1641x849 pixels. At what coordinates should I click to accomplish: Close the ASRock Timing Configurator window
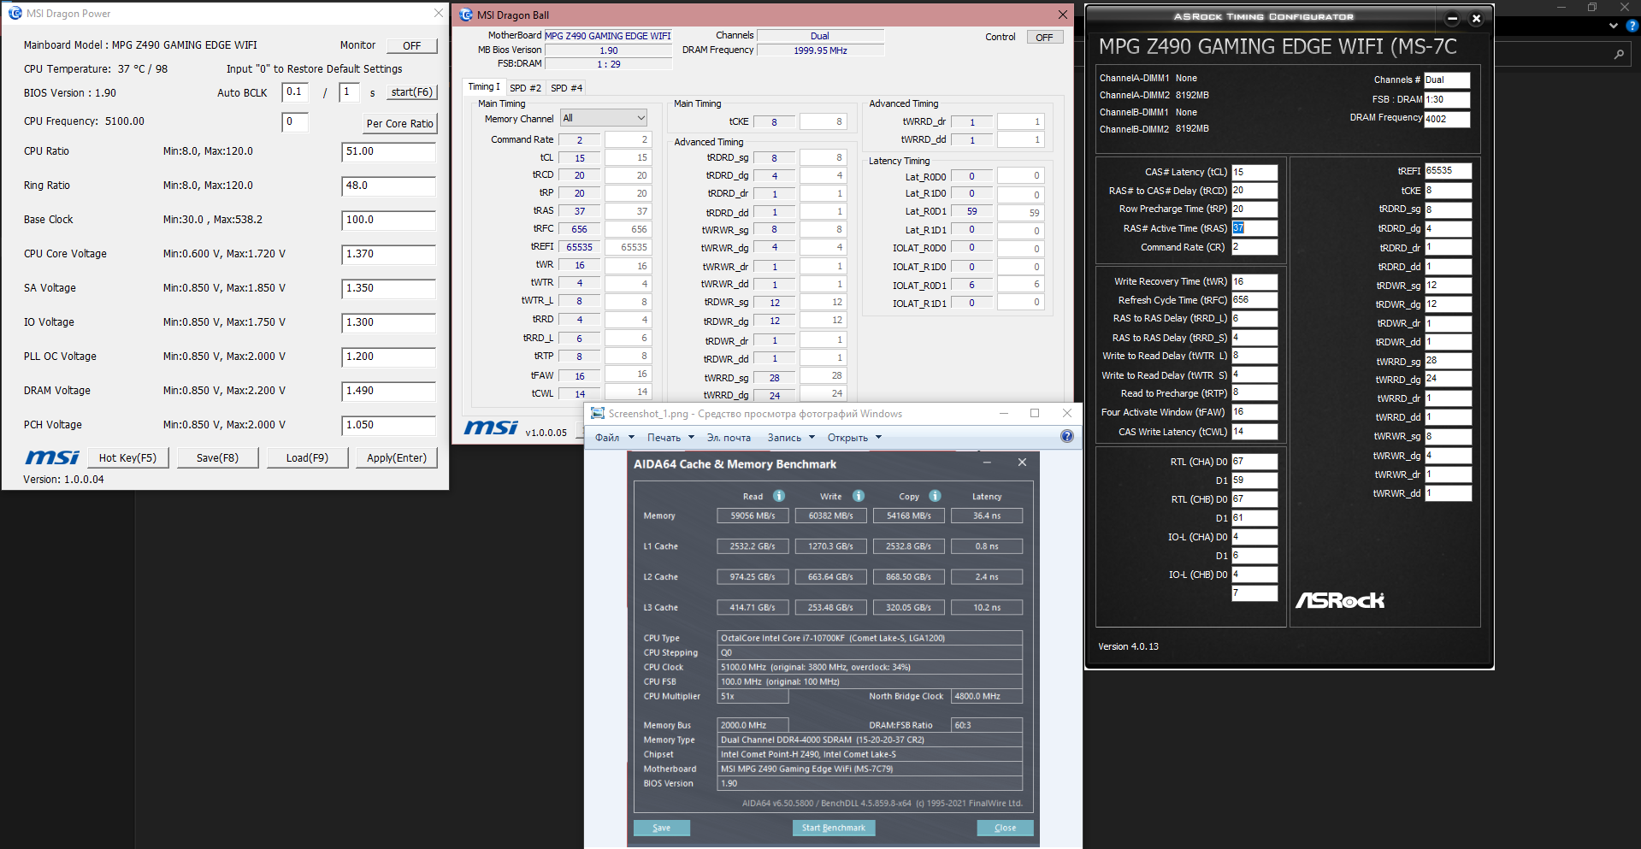pyautogui.click(x=1476, y=18)
